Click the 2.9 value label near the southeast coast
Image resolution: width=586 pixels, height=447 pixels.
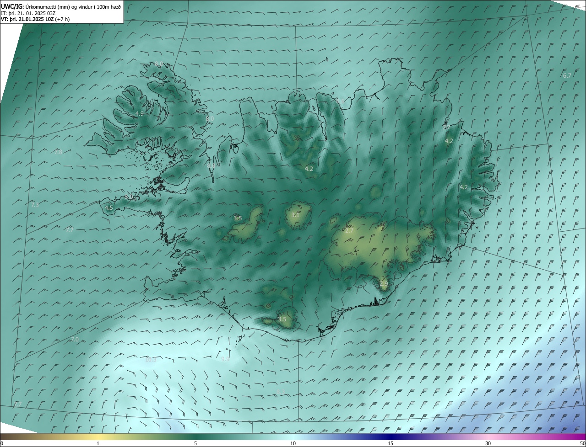coord(384,284)
